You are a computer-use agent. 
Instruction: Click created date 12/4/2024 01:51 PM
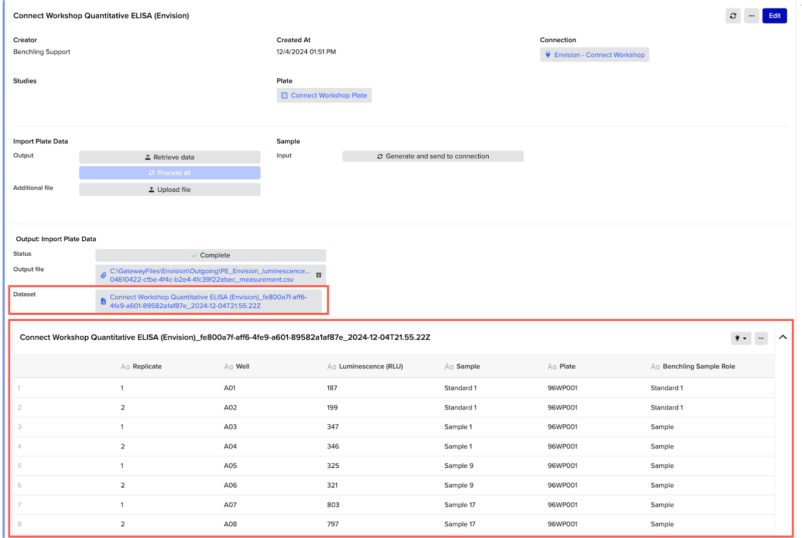pos(306,52)
